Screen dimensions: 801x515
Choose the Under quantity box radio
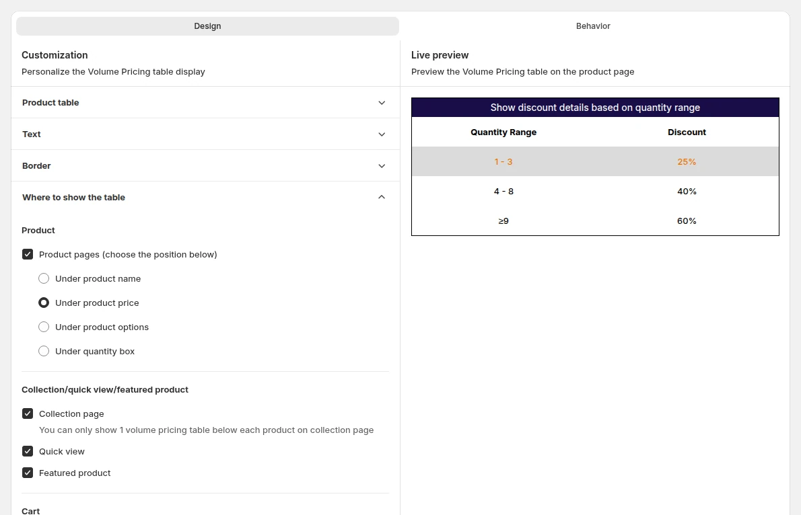[44, 351]
